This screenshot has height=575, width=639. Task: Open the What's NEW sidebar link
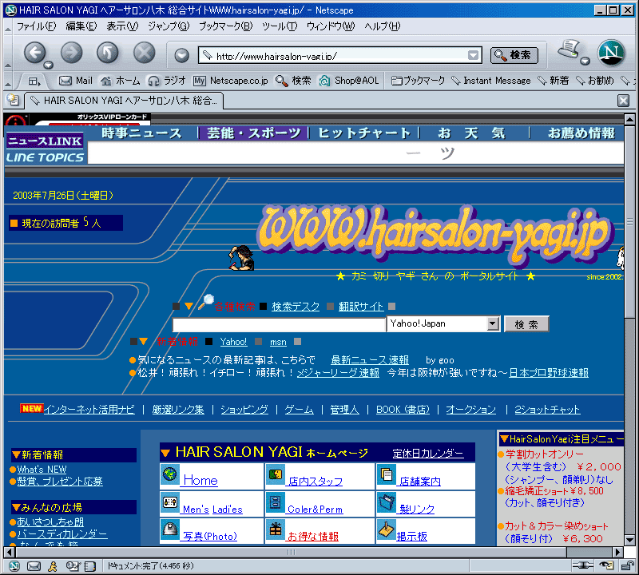coord(42,470)
